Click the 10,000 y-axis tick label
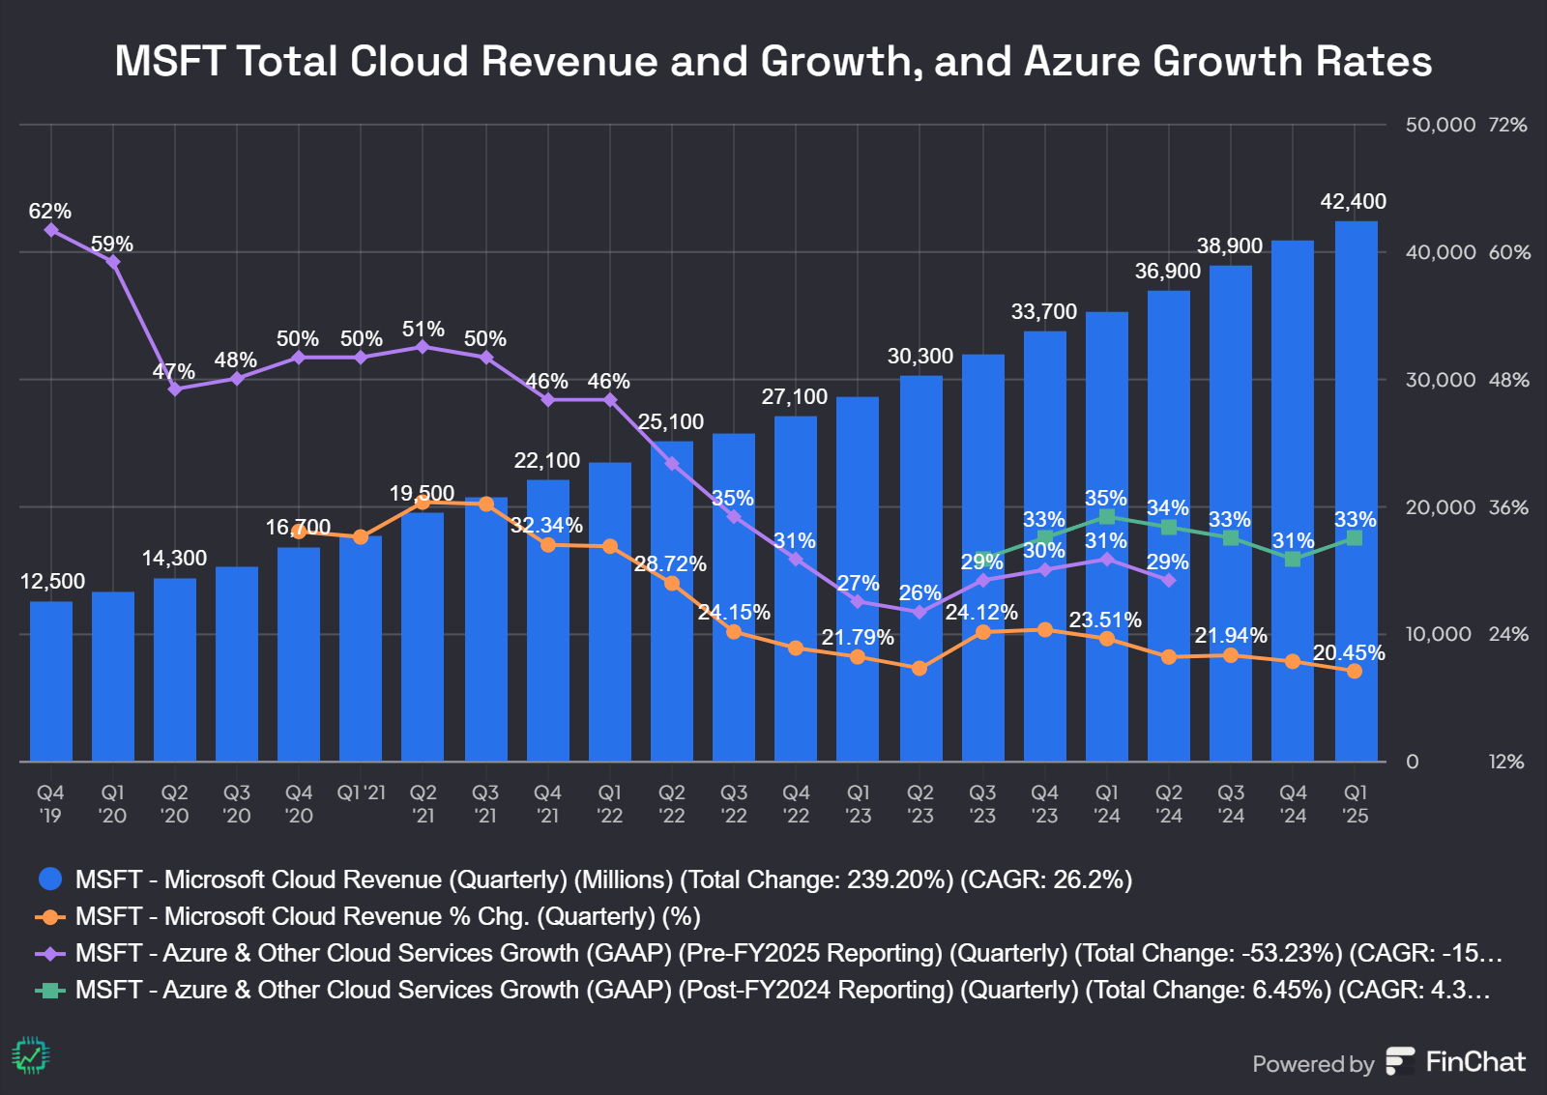This screenshot has height=1095, width=1547. (x=1438, y=634)
